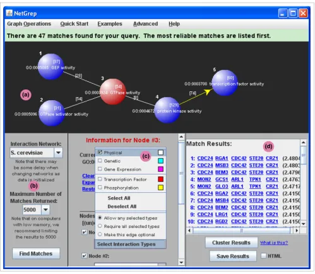315x274 pixels.
Task: Enable the Phosphorylation checkbox
Action: pyautogui.click(x=100, y=187)
